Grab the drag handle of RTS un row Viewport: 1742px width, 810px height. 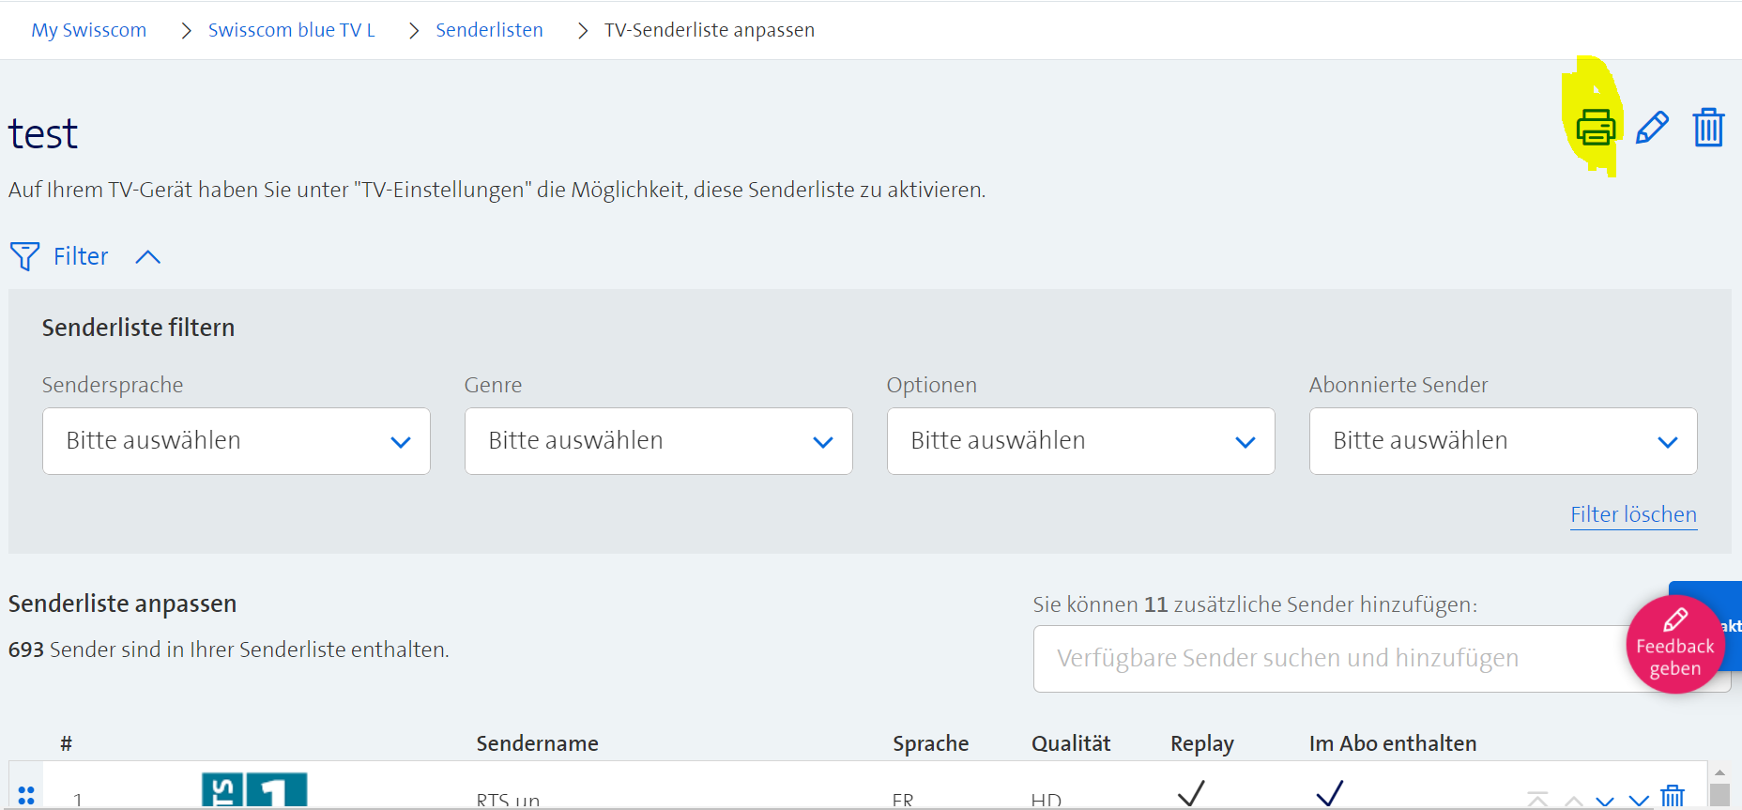coord(26,795)
